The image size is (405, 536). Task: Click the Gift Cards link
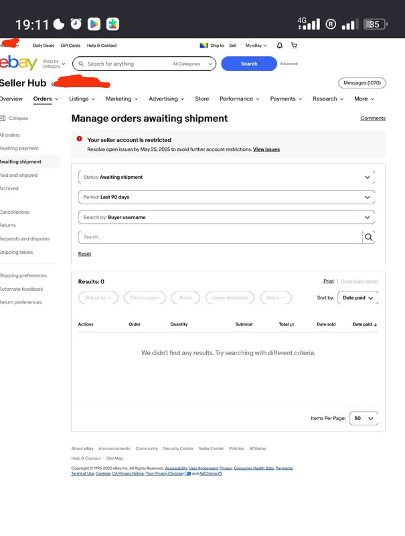point(70,46)
